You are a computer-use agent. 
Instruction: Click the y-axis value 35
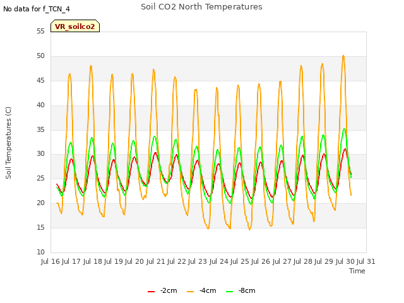tap(40, 129)
